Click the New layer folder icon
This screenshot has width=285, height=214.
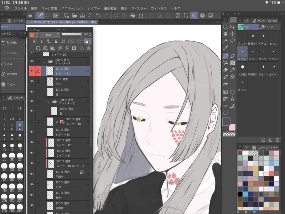tap(52, 48)
